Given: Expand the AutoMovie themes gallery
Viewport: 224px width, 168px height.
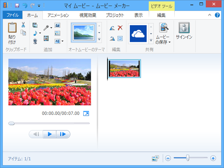Looking at the screenshot, I should click(x=99, y=39).
